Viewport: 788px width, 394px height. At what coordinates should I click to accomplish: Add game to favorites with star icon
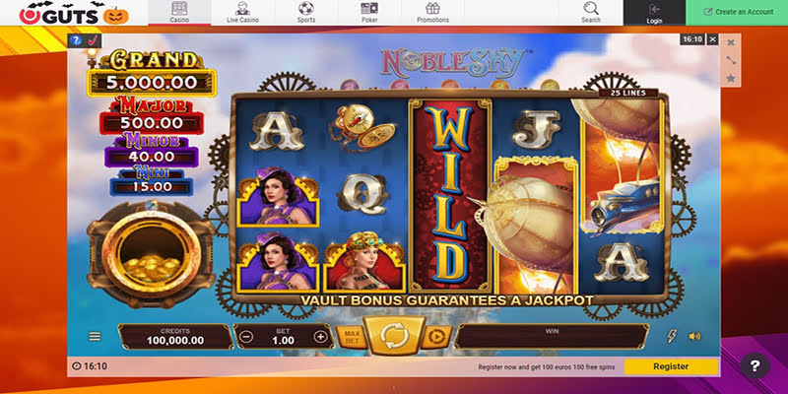(731, 79)
